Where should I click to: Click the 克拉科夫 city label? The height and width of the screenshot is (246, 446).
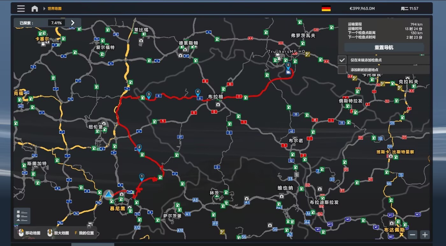pos(408,82)
